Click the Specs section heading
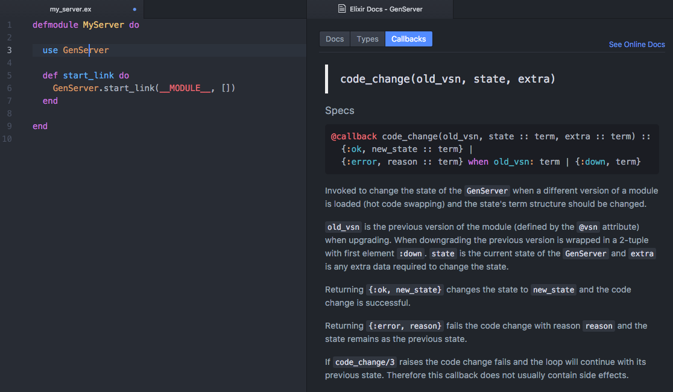673x392 pixels. coord(340,111)
